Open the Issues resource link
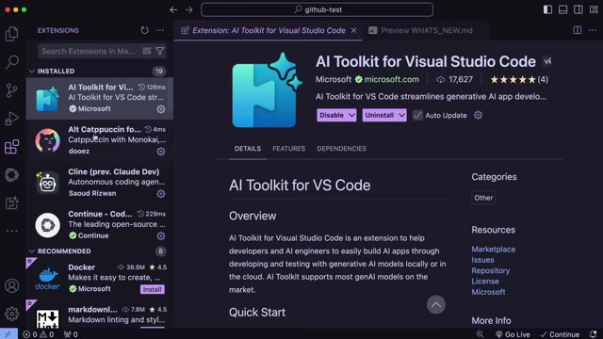 [x=482, y=260]
